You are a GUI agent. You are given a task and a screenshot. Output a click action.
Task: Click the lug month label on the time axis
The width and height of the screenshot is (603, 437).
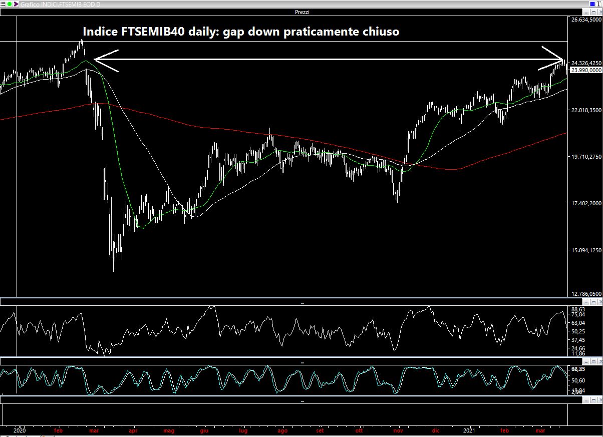243,430
